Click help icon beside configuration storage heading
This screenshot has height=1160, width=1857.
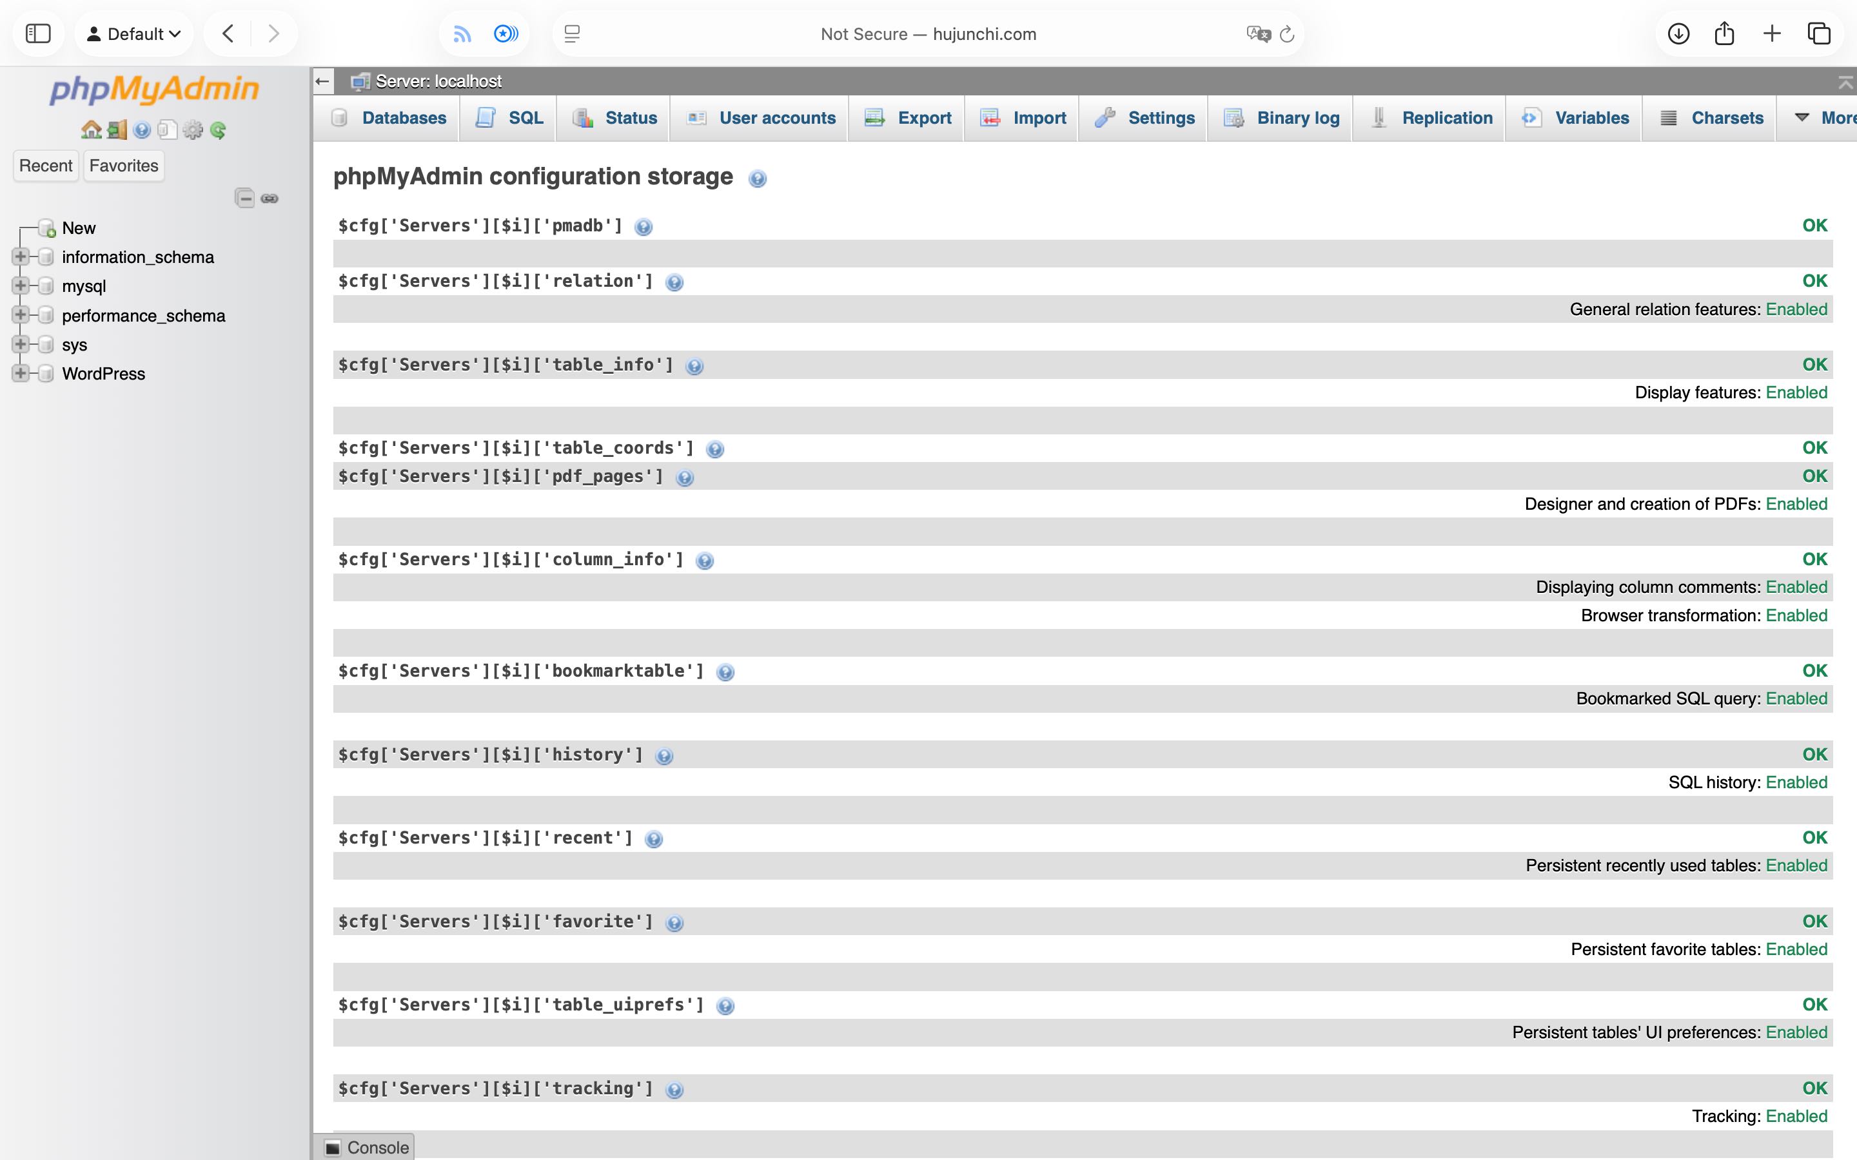pyautogui.click(x=758, y=179)
